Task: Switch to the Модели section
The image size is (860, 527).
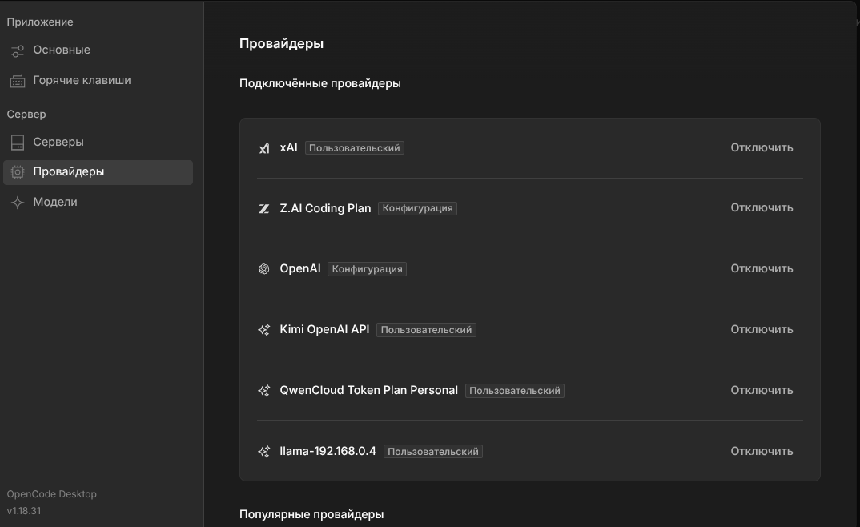Action: tap(98, 203)
